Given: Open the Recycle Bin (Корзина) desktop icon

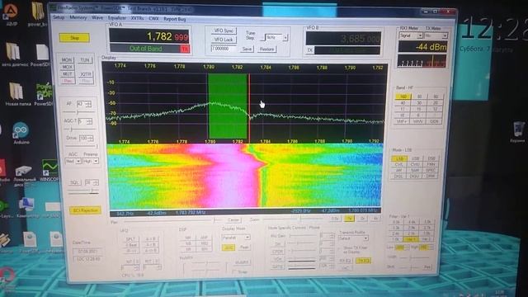Looking at the screenshot, I should coord(518,132).
